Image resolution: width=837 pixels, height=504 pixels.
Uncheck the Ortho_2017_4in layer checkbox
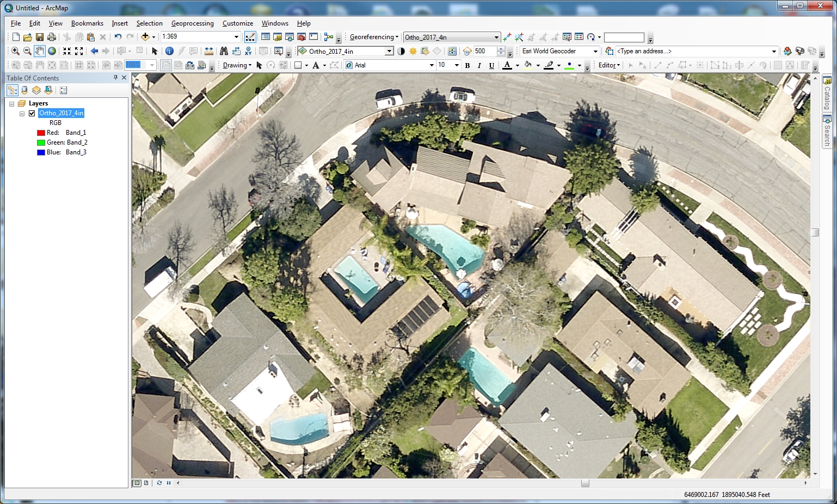(x=32, y=113)
